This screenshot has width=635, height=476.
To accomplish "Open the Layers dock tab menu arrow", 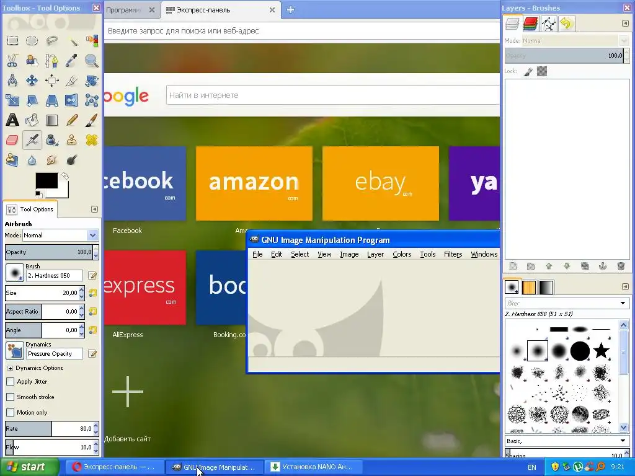I will pos(625,23).
